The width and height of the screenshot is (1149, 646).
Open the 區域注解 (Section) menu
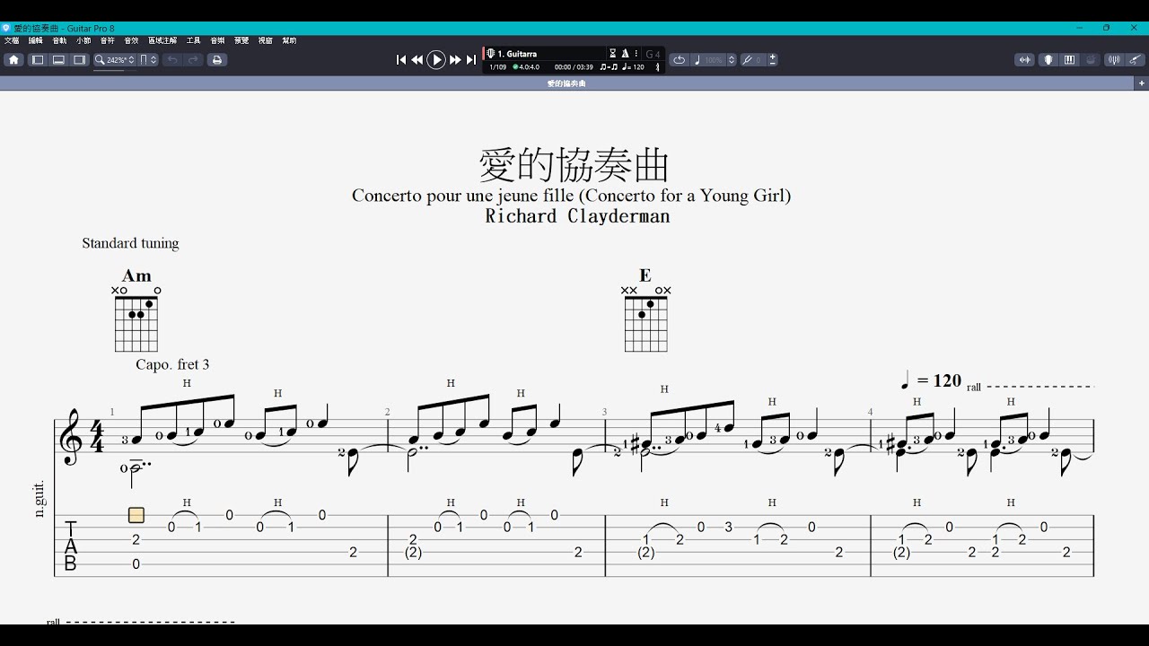pyautogui.click(x=162, y=40)
